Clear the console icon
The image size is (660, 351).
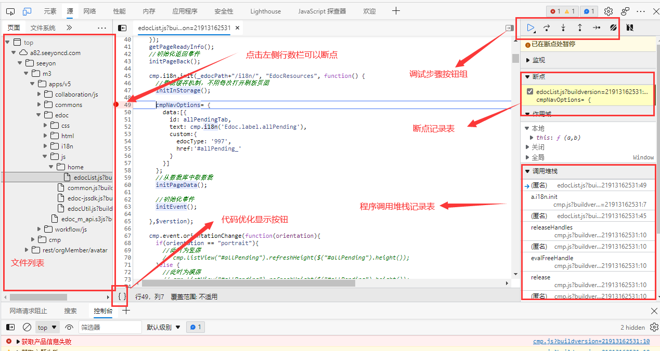point(27,327)
